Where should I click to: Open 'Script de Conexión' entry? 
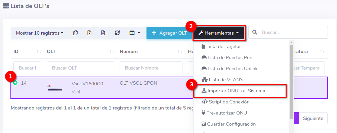[225, 102]
